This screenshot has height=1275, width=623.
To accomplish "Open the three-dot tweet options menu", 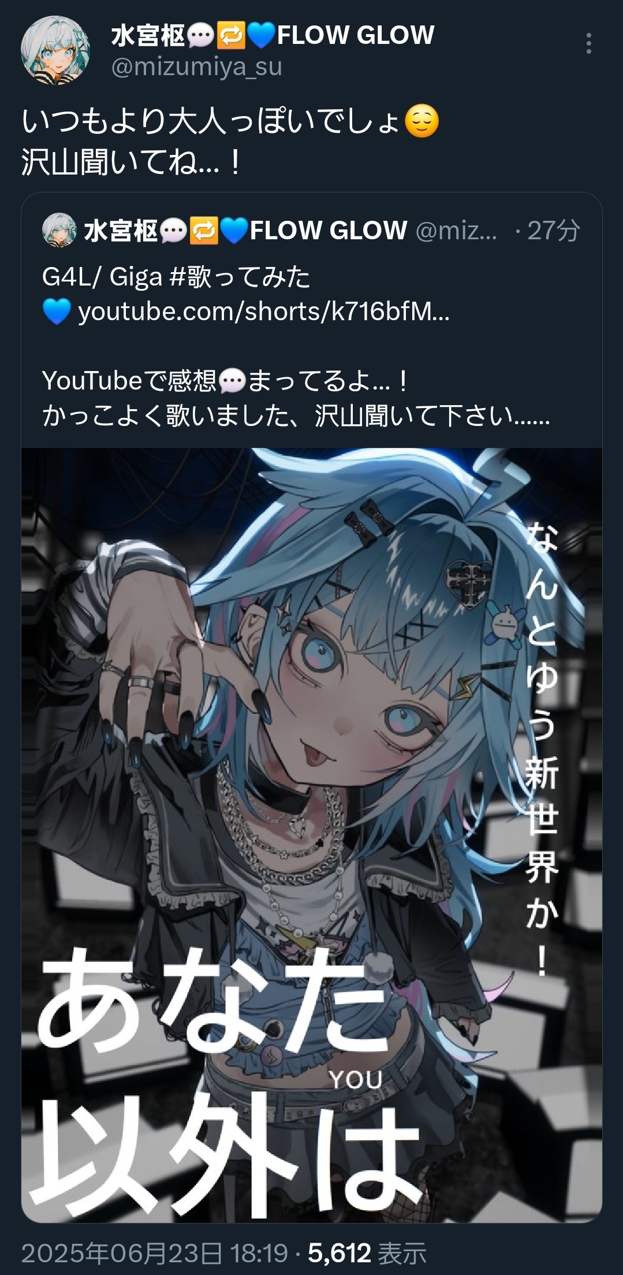I will tap(588, 44).
